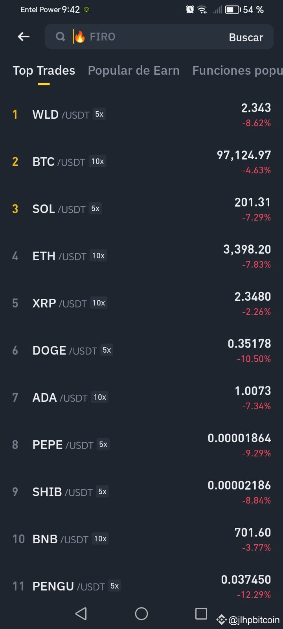Open the BNB/USDT pair row
The height and width of the screenshot is (629, 283).
pos(141,539)
